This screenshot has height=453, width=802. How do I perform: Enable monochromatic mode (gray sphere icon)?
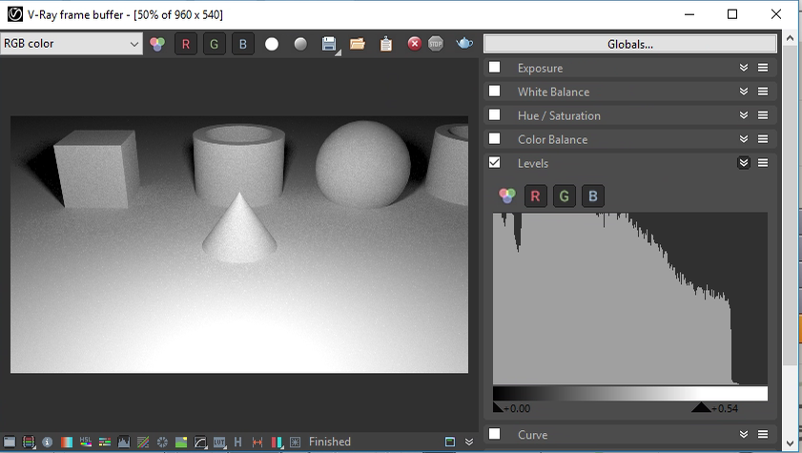[x=300, y=44]
